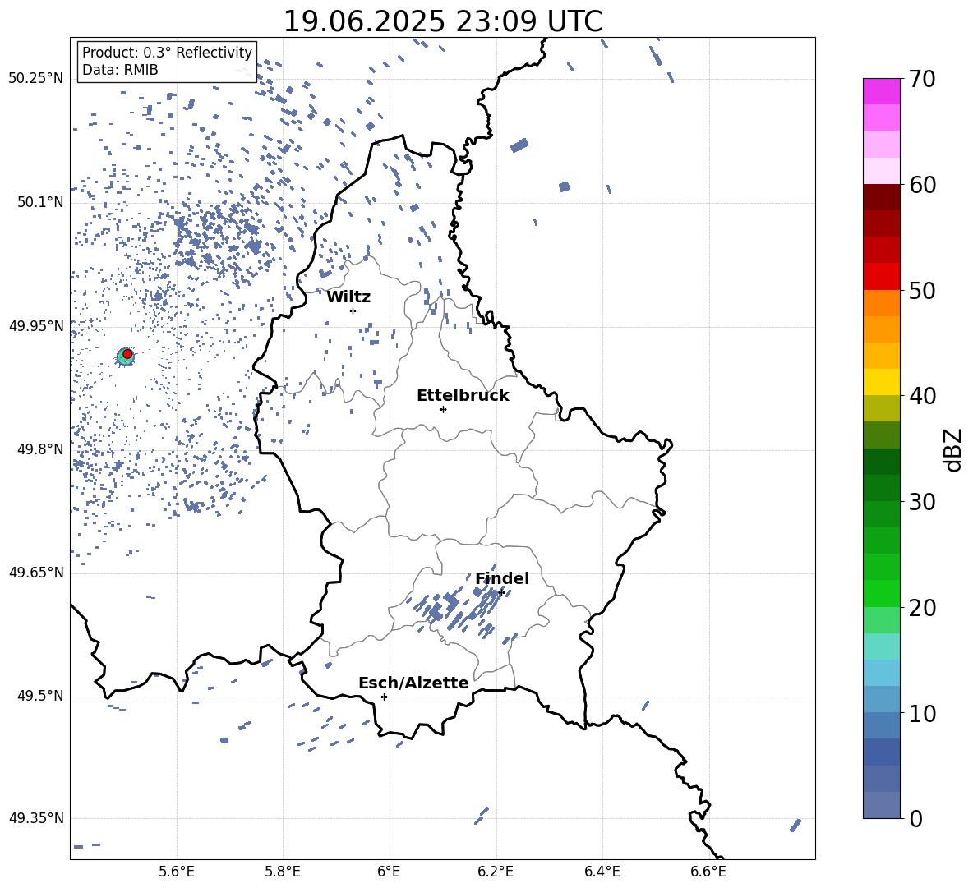Click the 5.6°E longitude label
The width and height of the screenshot is (973, 888).
coord(177,872)
